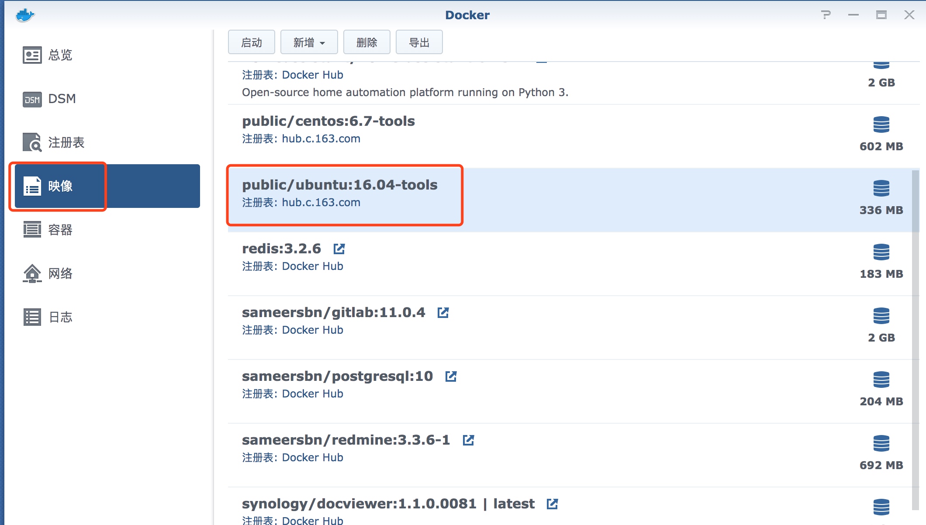Click the 183 MB size value
Screen dimensions: 926x525
881,274
